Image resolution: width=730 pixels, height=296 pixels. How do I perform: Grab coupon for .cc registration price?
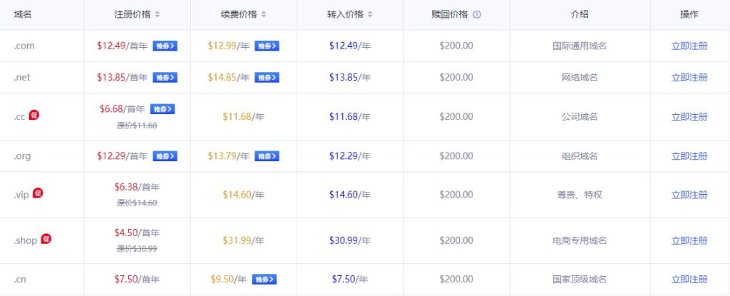click(x=163, y=109)
